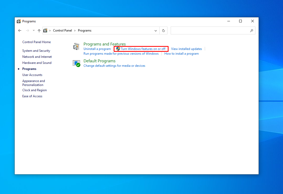The image size is (283, 194).
Task: Click inside the Control Panel search box
Action: 209,30
